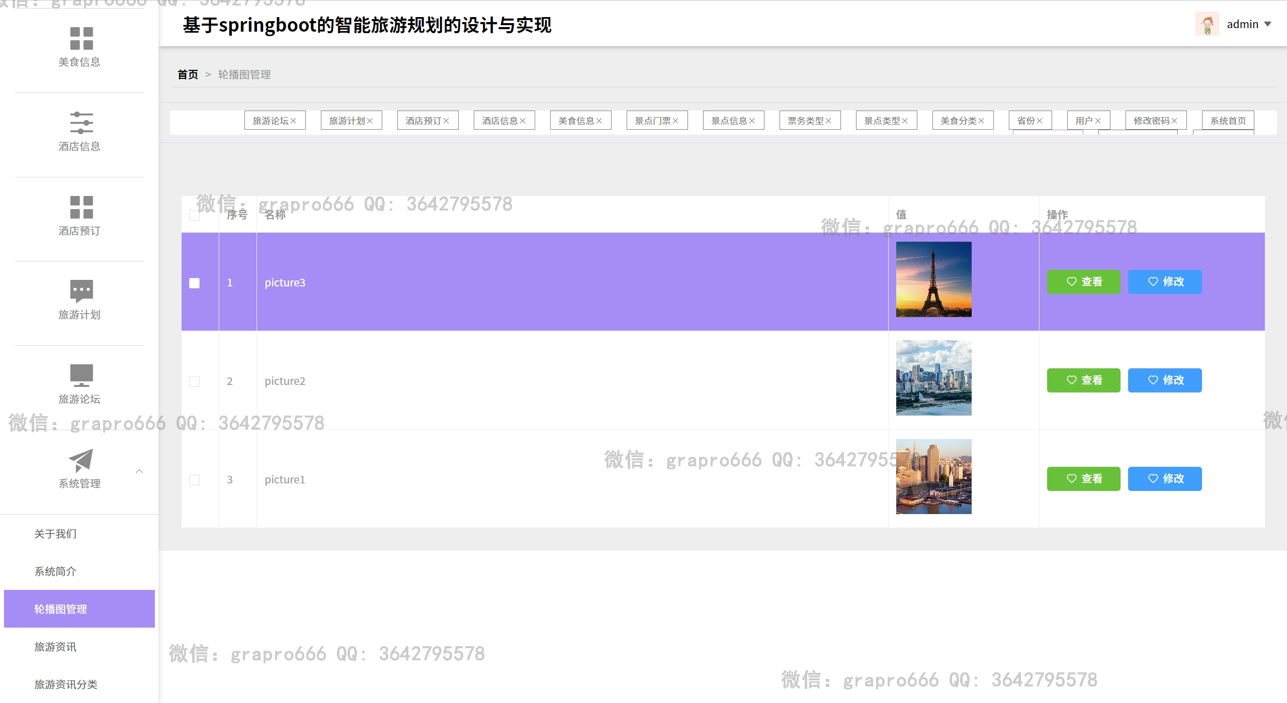
Task: Click the 系统管理 paper plane icon
Action: pyautogui.click(x=81, y=460)
